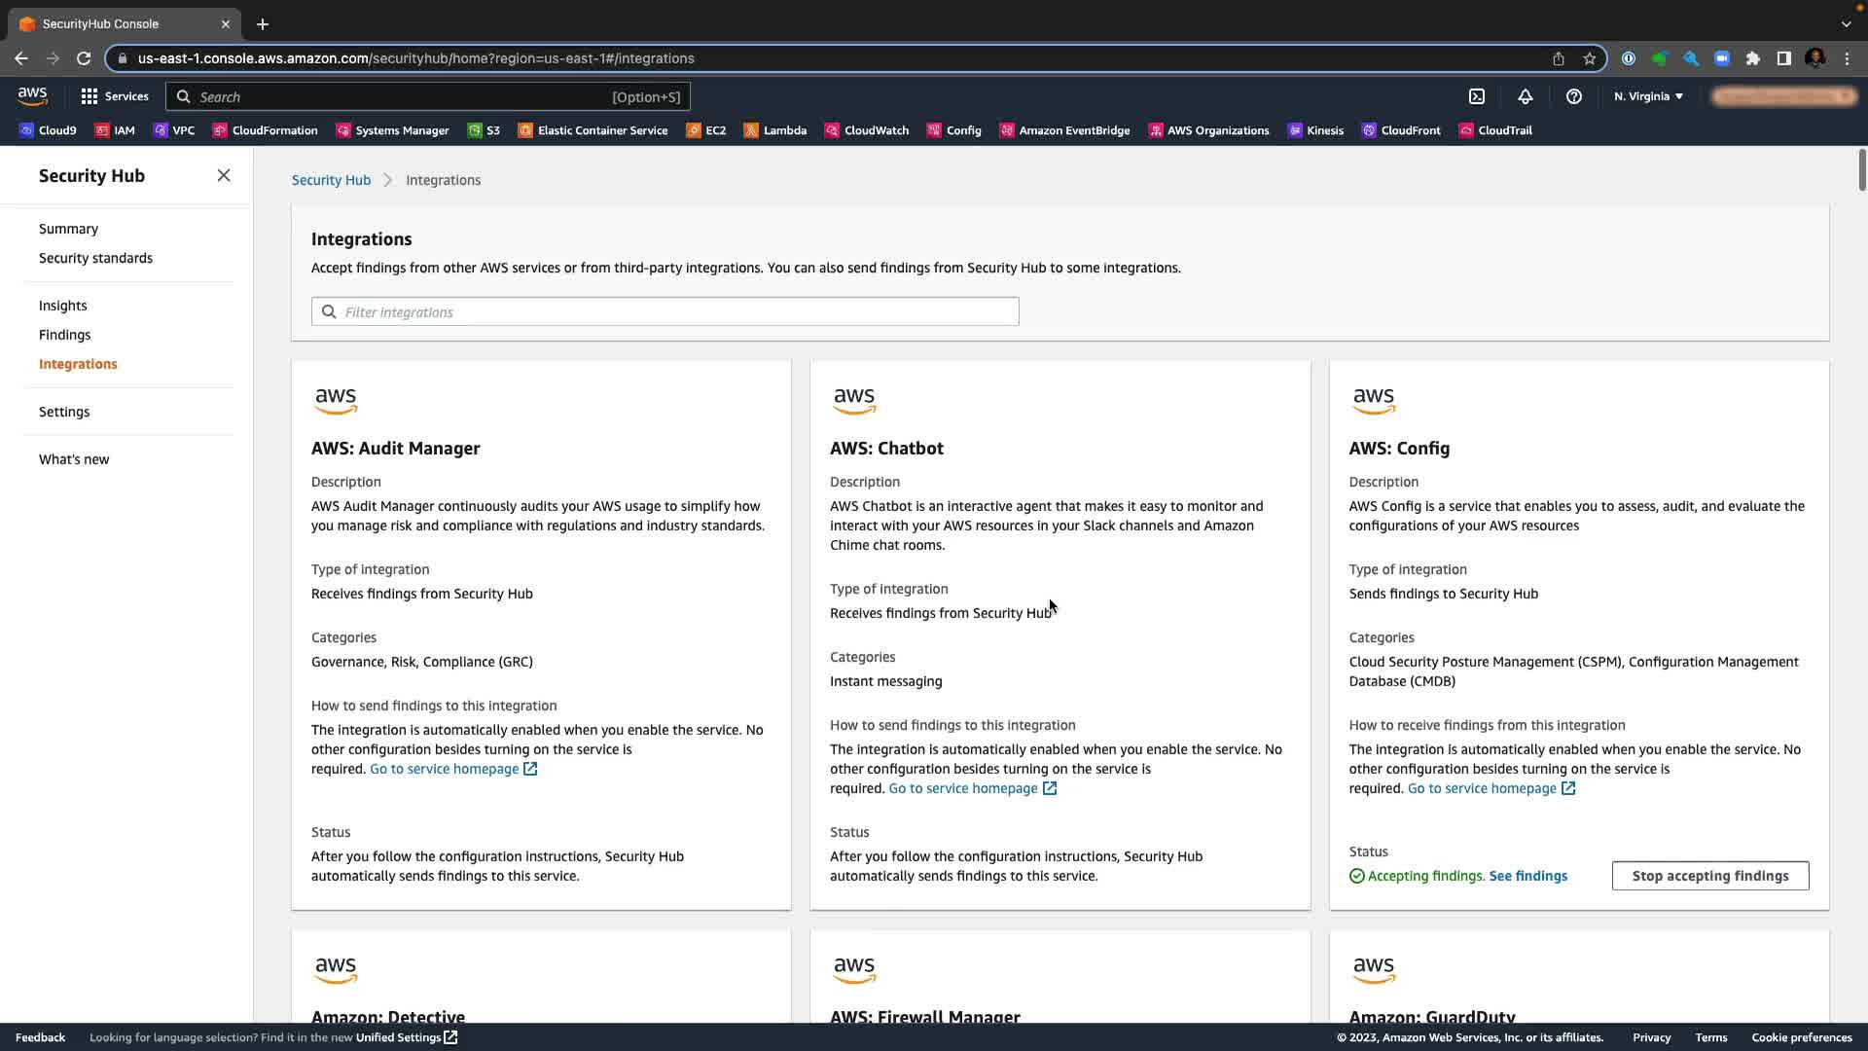Image resolution: width=1868 pixels, height=1051 pixels.
Task: Open the Services grid menu
Action: [115, 96]
